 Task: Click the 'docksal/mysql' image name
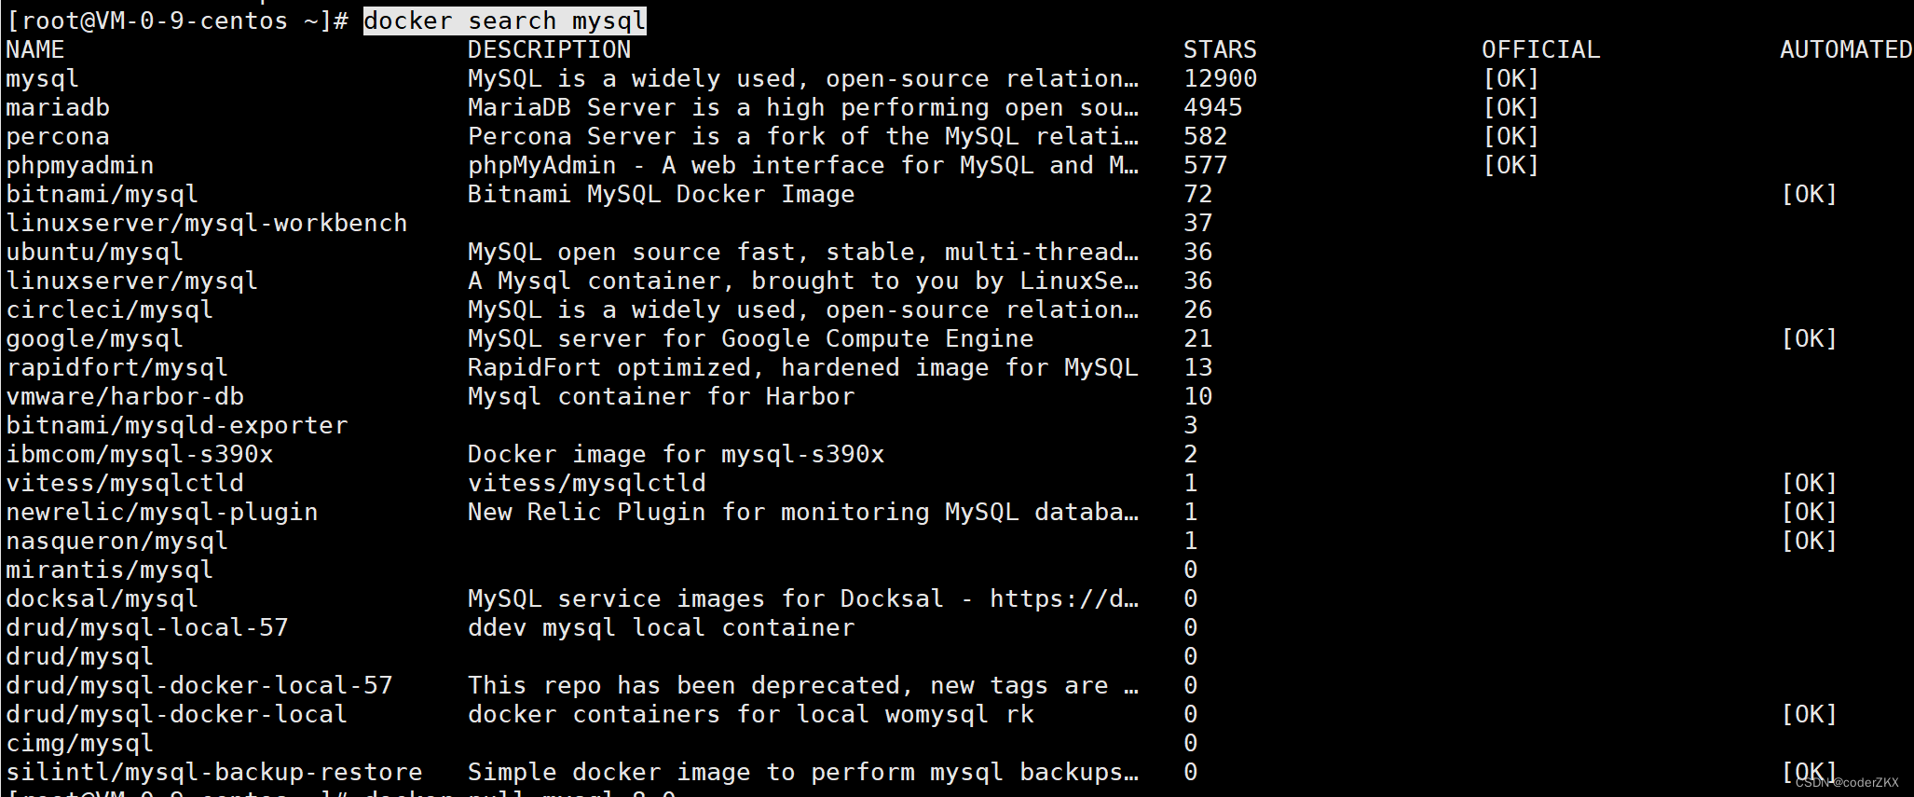103,598
